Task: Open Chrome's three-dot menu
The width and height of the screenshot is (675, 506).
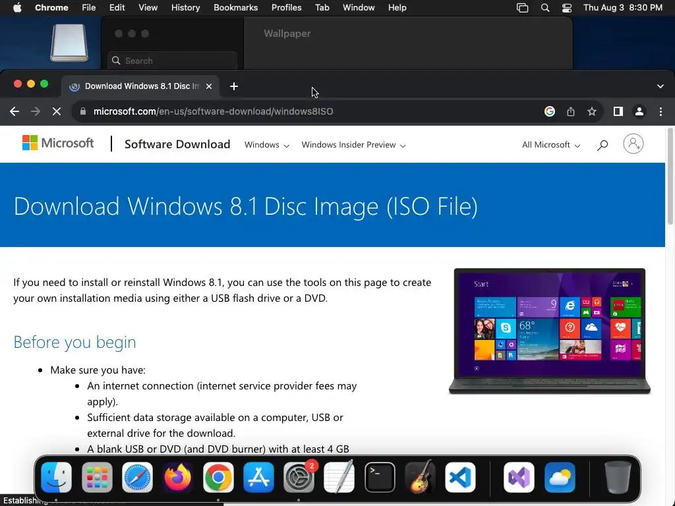Action: pos(660,111)
